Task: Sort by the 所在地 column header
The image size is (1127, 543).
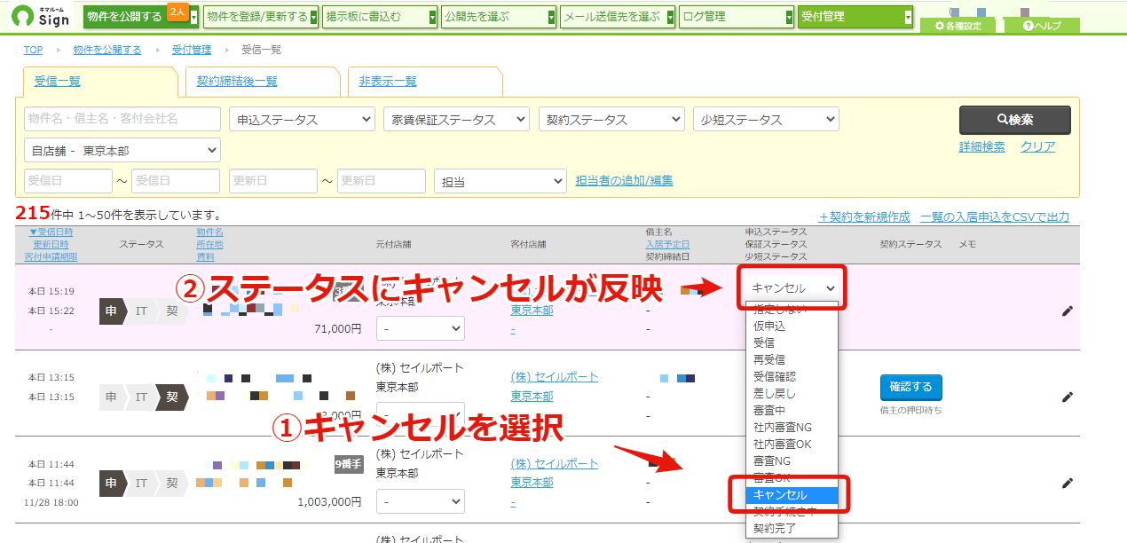Action: pyautogui.click(x=209, y=244)
